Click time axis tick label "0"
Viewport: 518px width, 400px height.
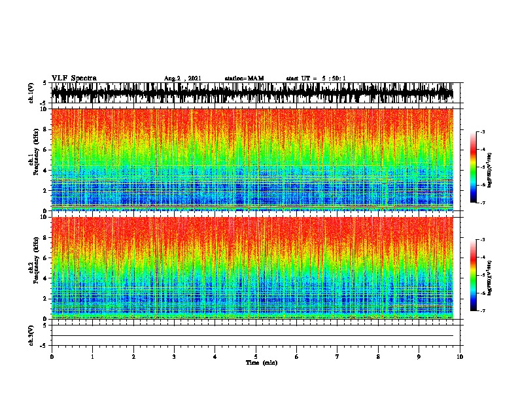tap(52, 356)
